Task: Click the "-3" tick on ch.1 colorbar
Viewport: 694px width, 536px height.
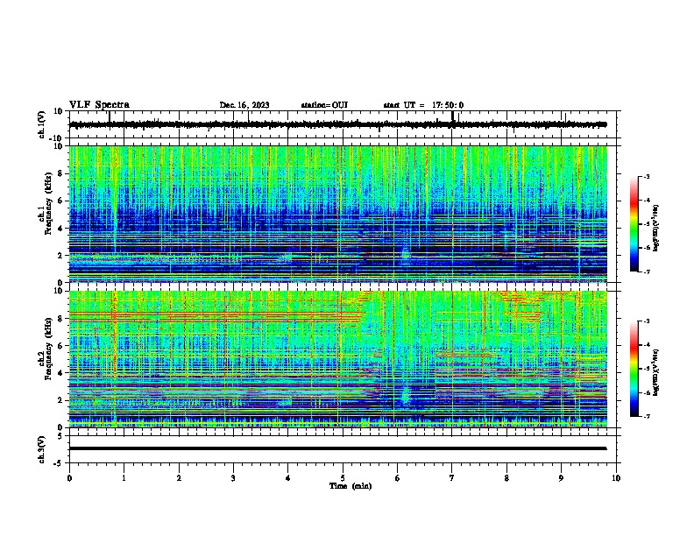Action: tap(646, 176)
